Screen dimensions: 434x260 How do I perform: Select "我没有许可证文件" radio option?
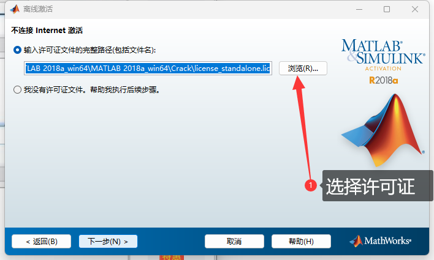point(17,90)
